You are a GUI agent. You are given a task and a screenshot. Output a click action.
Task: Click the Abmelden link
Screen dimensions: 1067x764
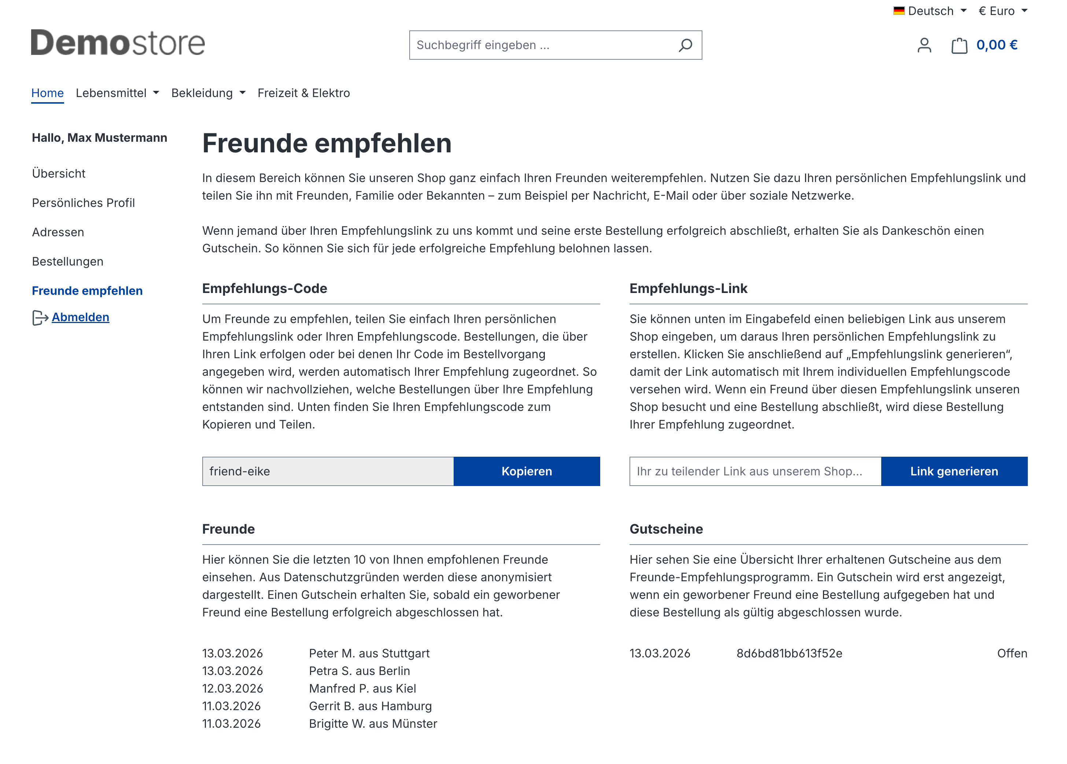(x=81, y=317)
